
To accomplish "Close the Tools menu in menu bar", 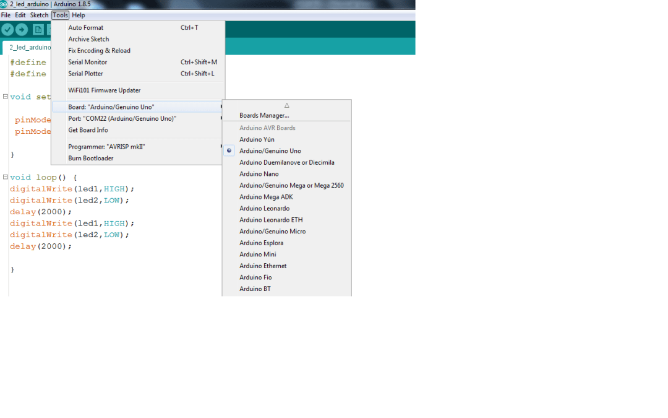I will [60, 15].
